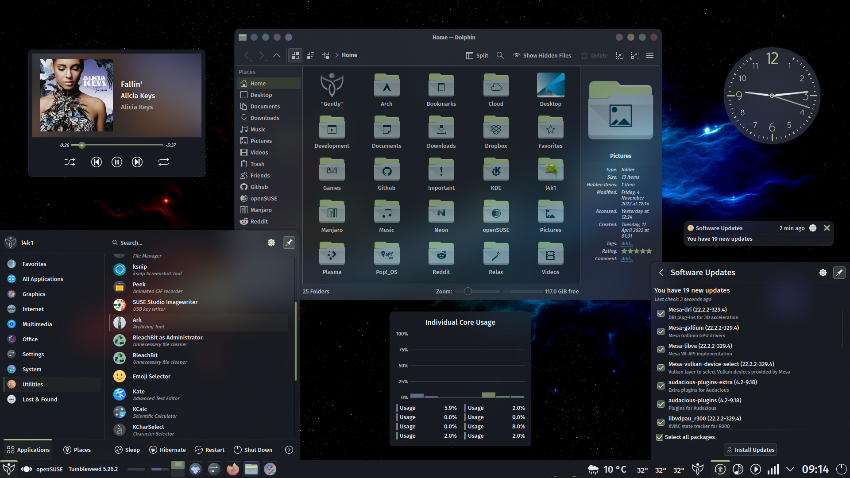
Task: Open Dolphin search magnifier
Action: 500,55
